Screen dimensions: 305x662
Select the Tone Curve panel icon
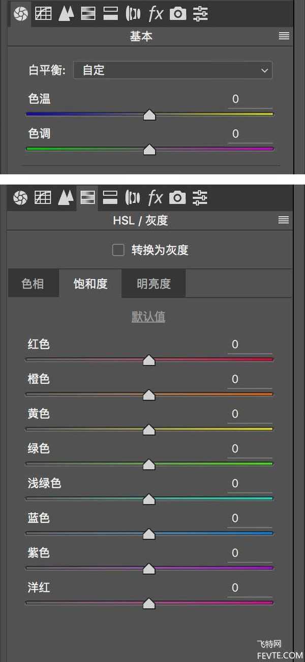tap(43, 13)
